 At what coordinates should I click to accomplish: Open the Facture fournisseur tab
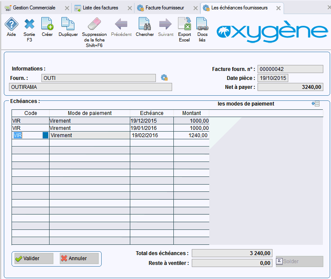(164, 8)
